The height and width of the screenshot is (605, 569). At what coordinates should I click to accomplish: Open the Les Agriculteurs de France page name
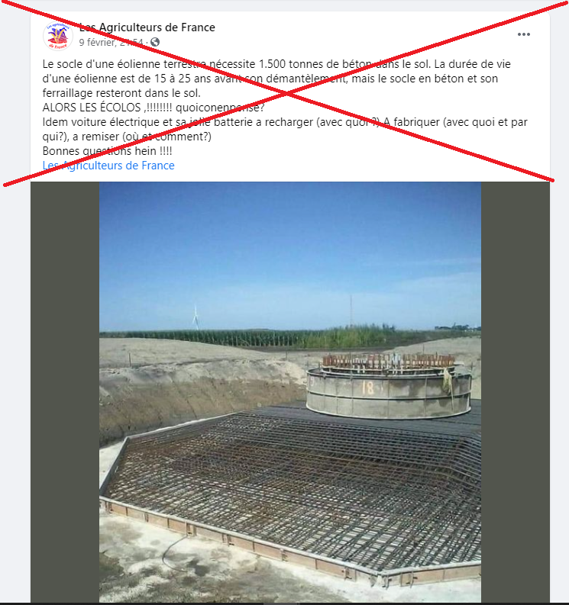(x=147, y=27)
